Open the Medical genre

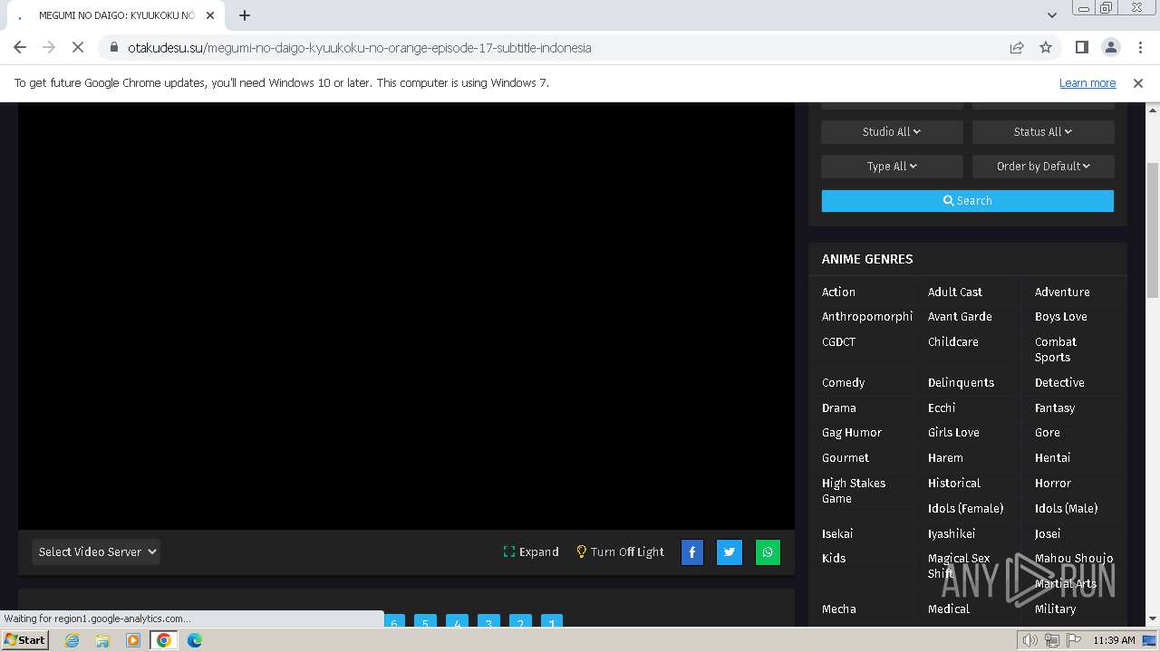(x=949, y=609)
